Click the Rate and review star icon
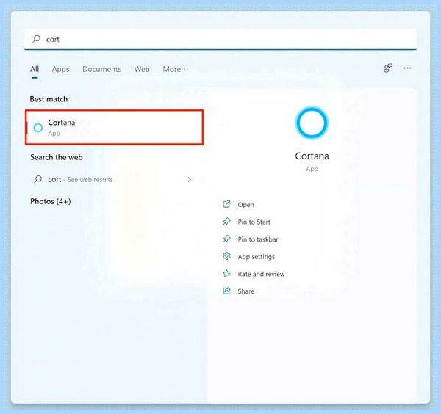 point(226,273)
